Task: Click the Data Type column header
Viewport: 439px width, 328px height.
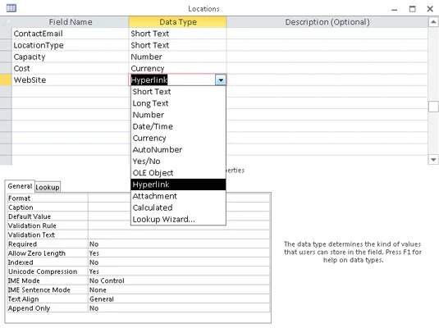Action: coord(178,22)
